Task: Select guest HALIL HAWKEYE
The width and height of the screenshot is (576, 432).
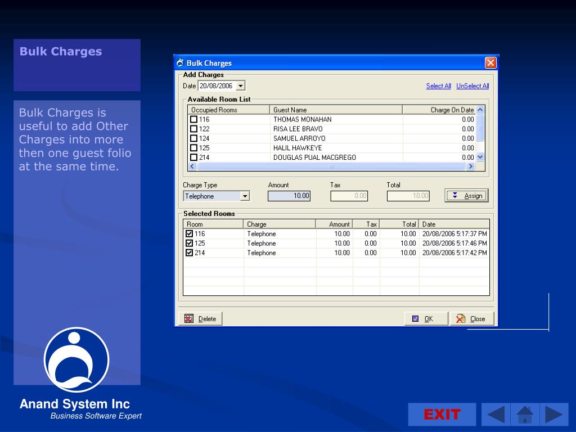Action: (298, 148)
